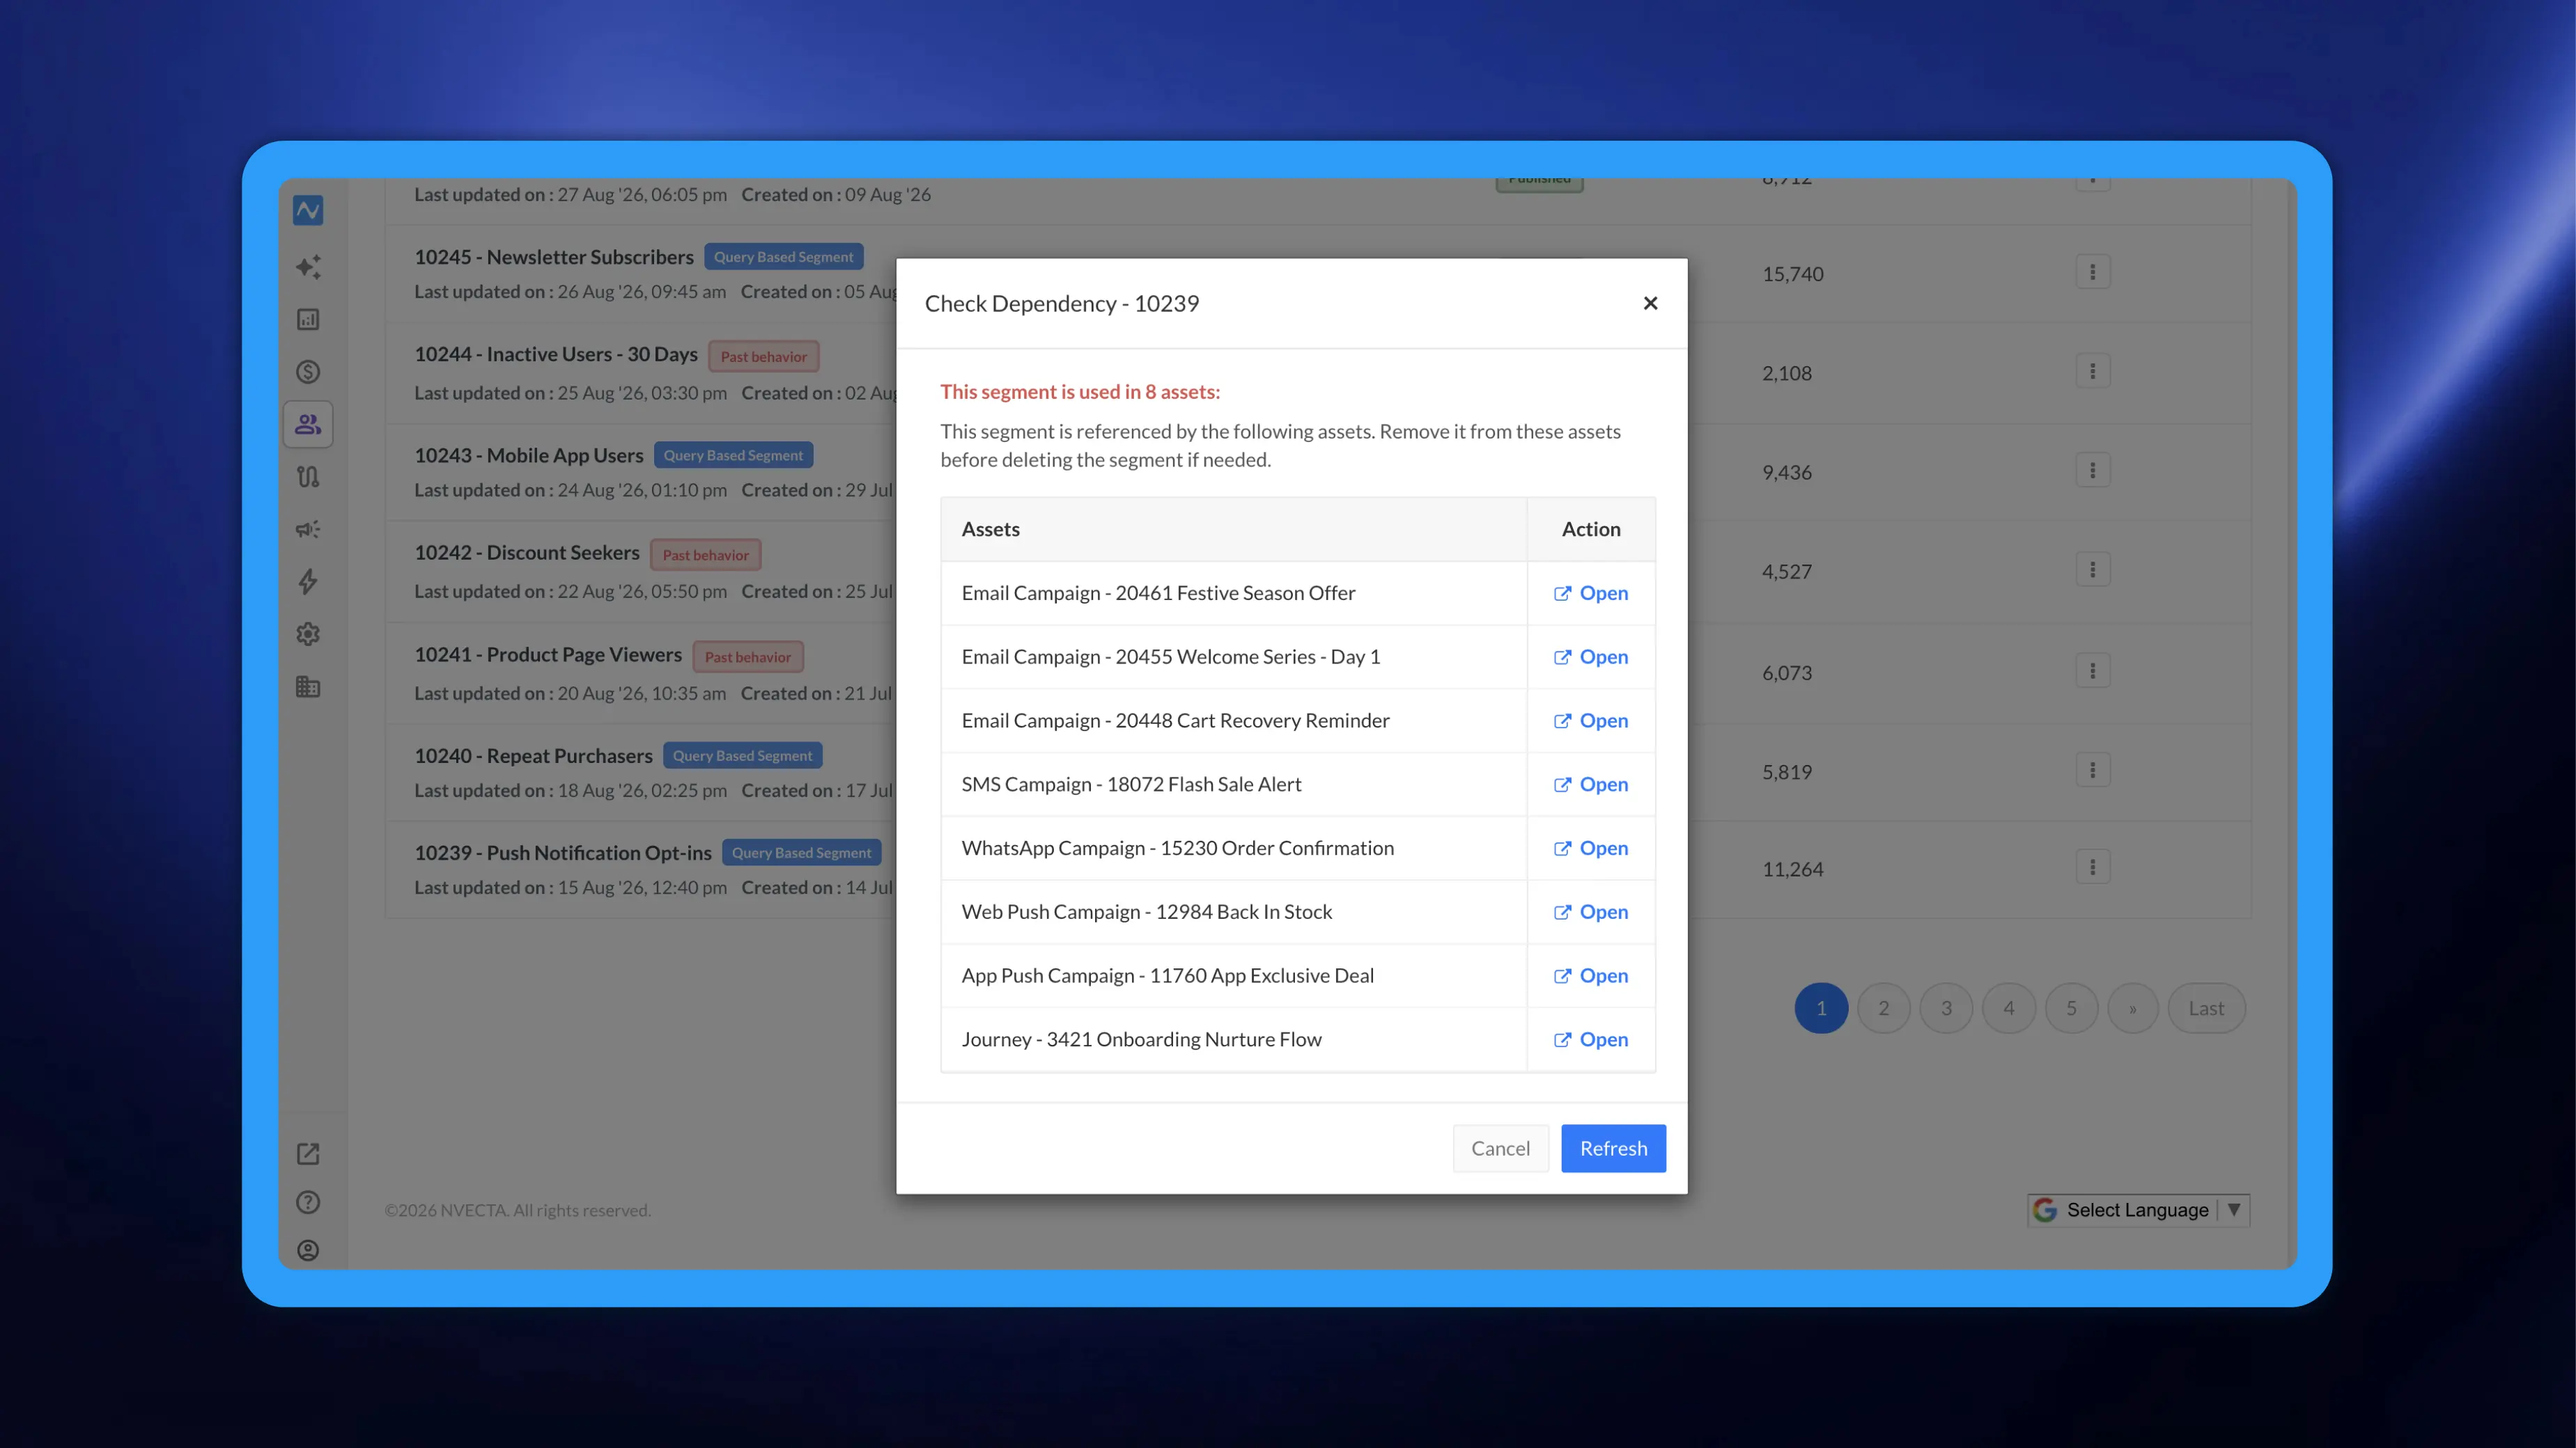
Task: Open the more options menu for Newsletter Subscribers
Action: [x=2093, y=271]
